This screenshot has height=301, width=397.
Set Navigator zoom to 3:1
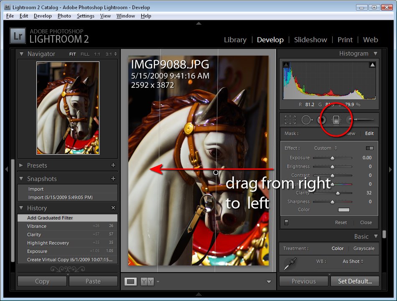109,54
